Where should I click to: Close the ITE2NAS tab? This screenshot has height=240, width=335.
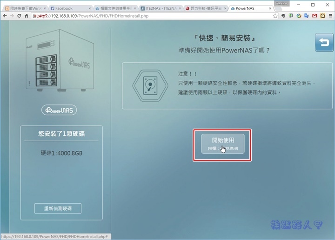click(180, 8)
